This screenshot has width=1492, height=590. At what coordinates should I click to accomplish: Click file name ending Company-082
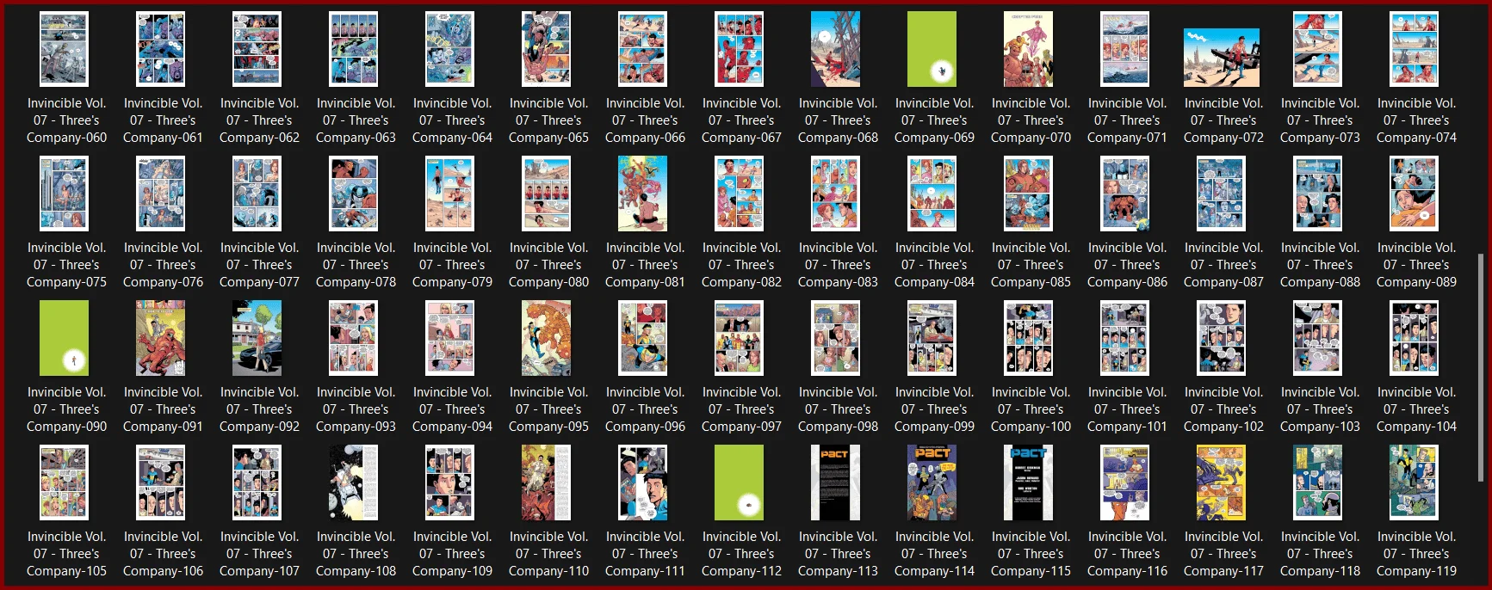point(741,265)
